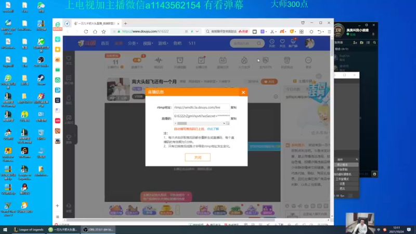
Task: Click the Steam desktop icon
Action: 41,80
